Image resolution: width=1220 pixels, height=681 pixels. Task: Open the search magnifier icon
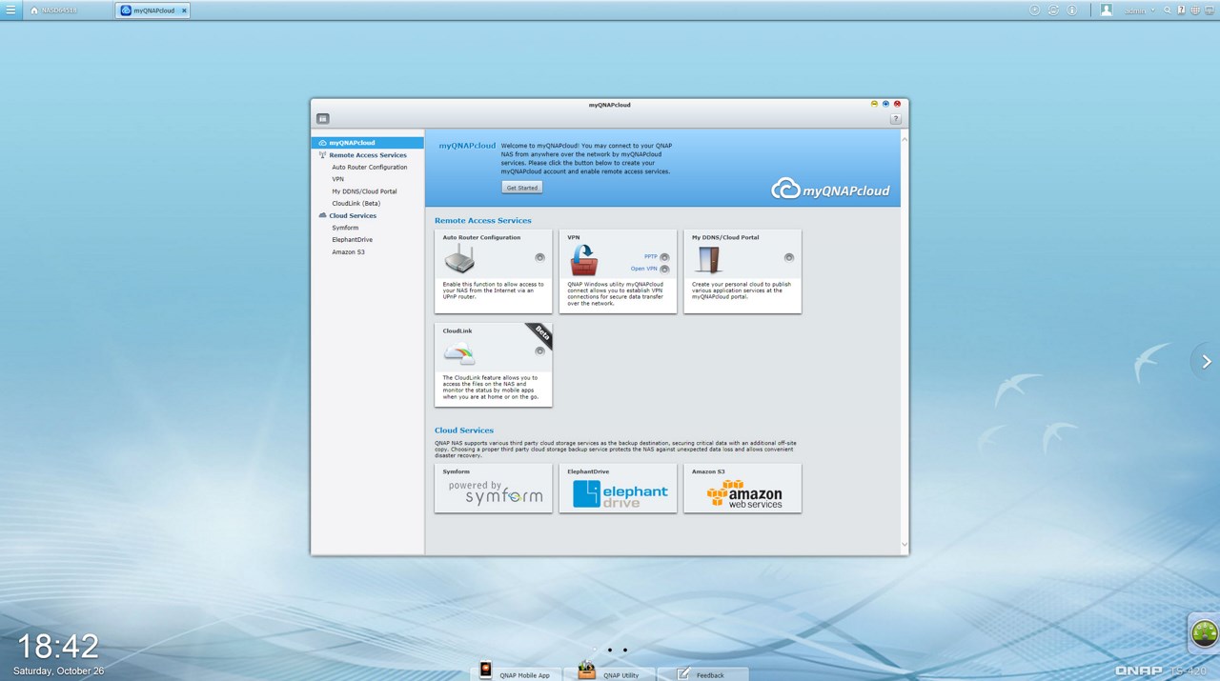[x=1168, y=10]
